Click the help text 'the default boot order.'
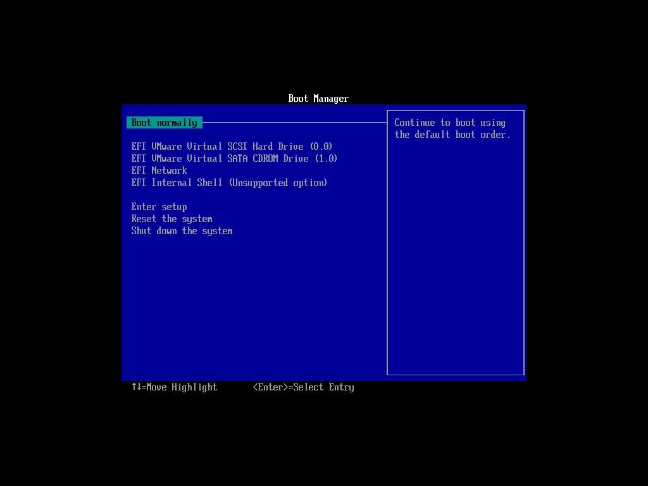Image resolution: width=648 pixels, height=486 pixels. [x=452, y=135]
